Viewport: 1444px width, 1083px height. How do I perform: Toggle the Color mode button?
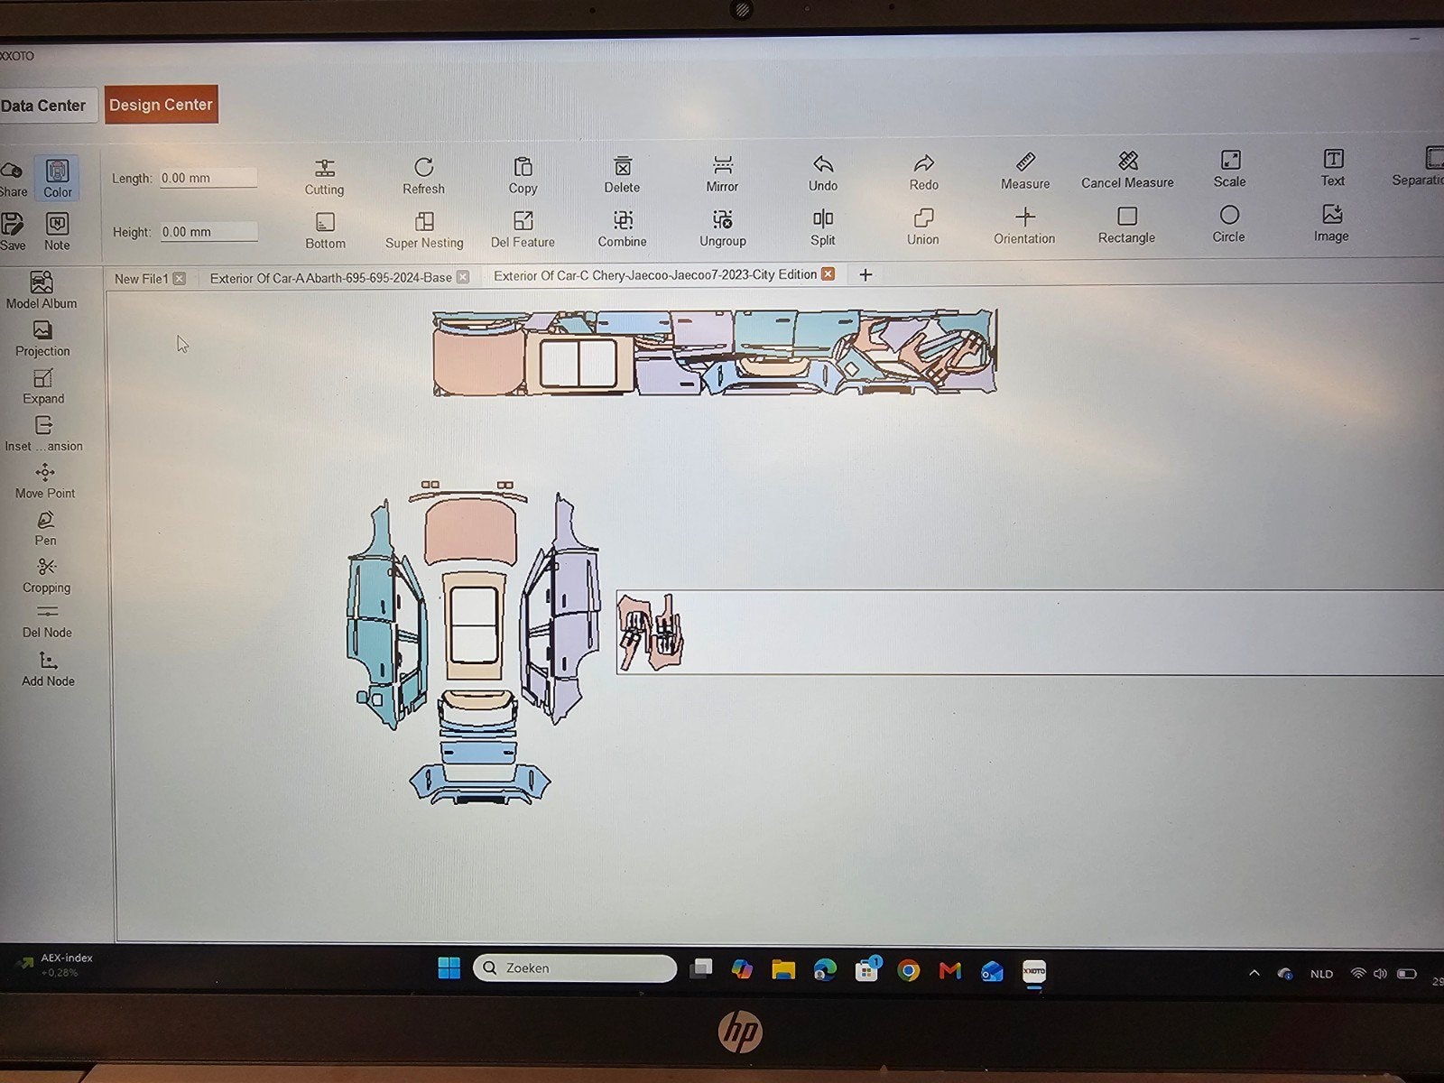click(57, 178)
